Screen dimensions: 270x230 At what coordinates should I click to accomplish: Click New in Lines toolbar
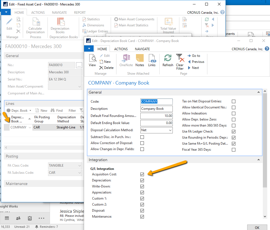coord(41,110)
